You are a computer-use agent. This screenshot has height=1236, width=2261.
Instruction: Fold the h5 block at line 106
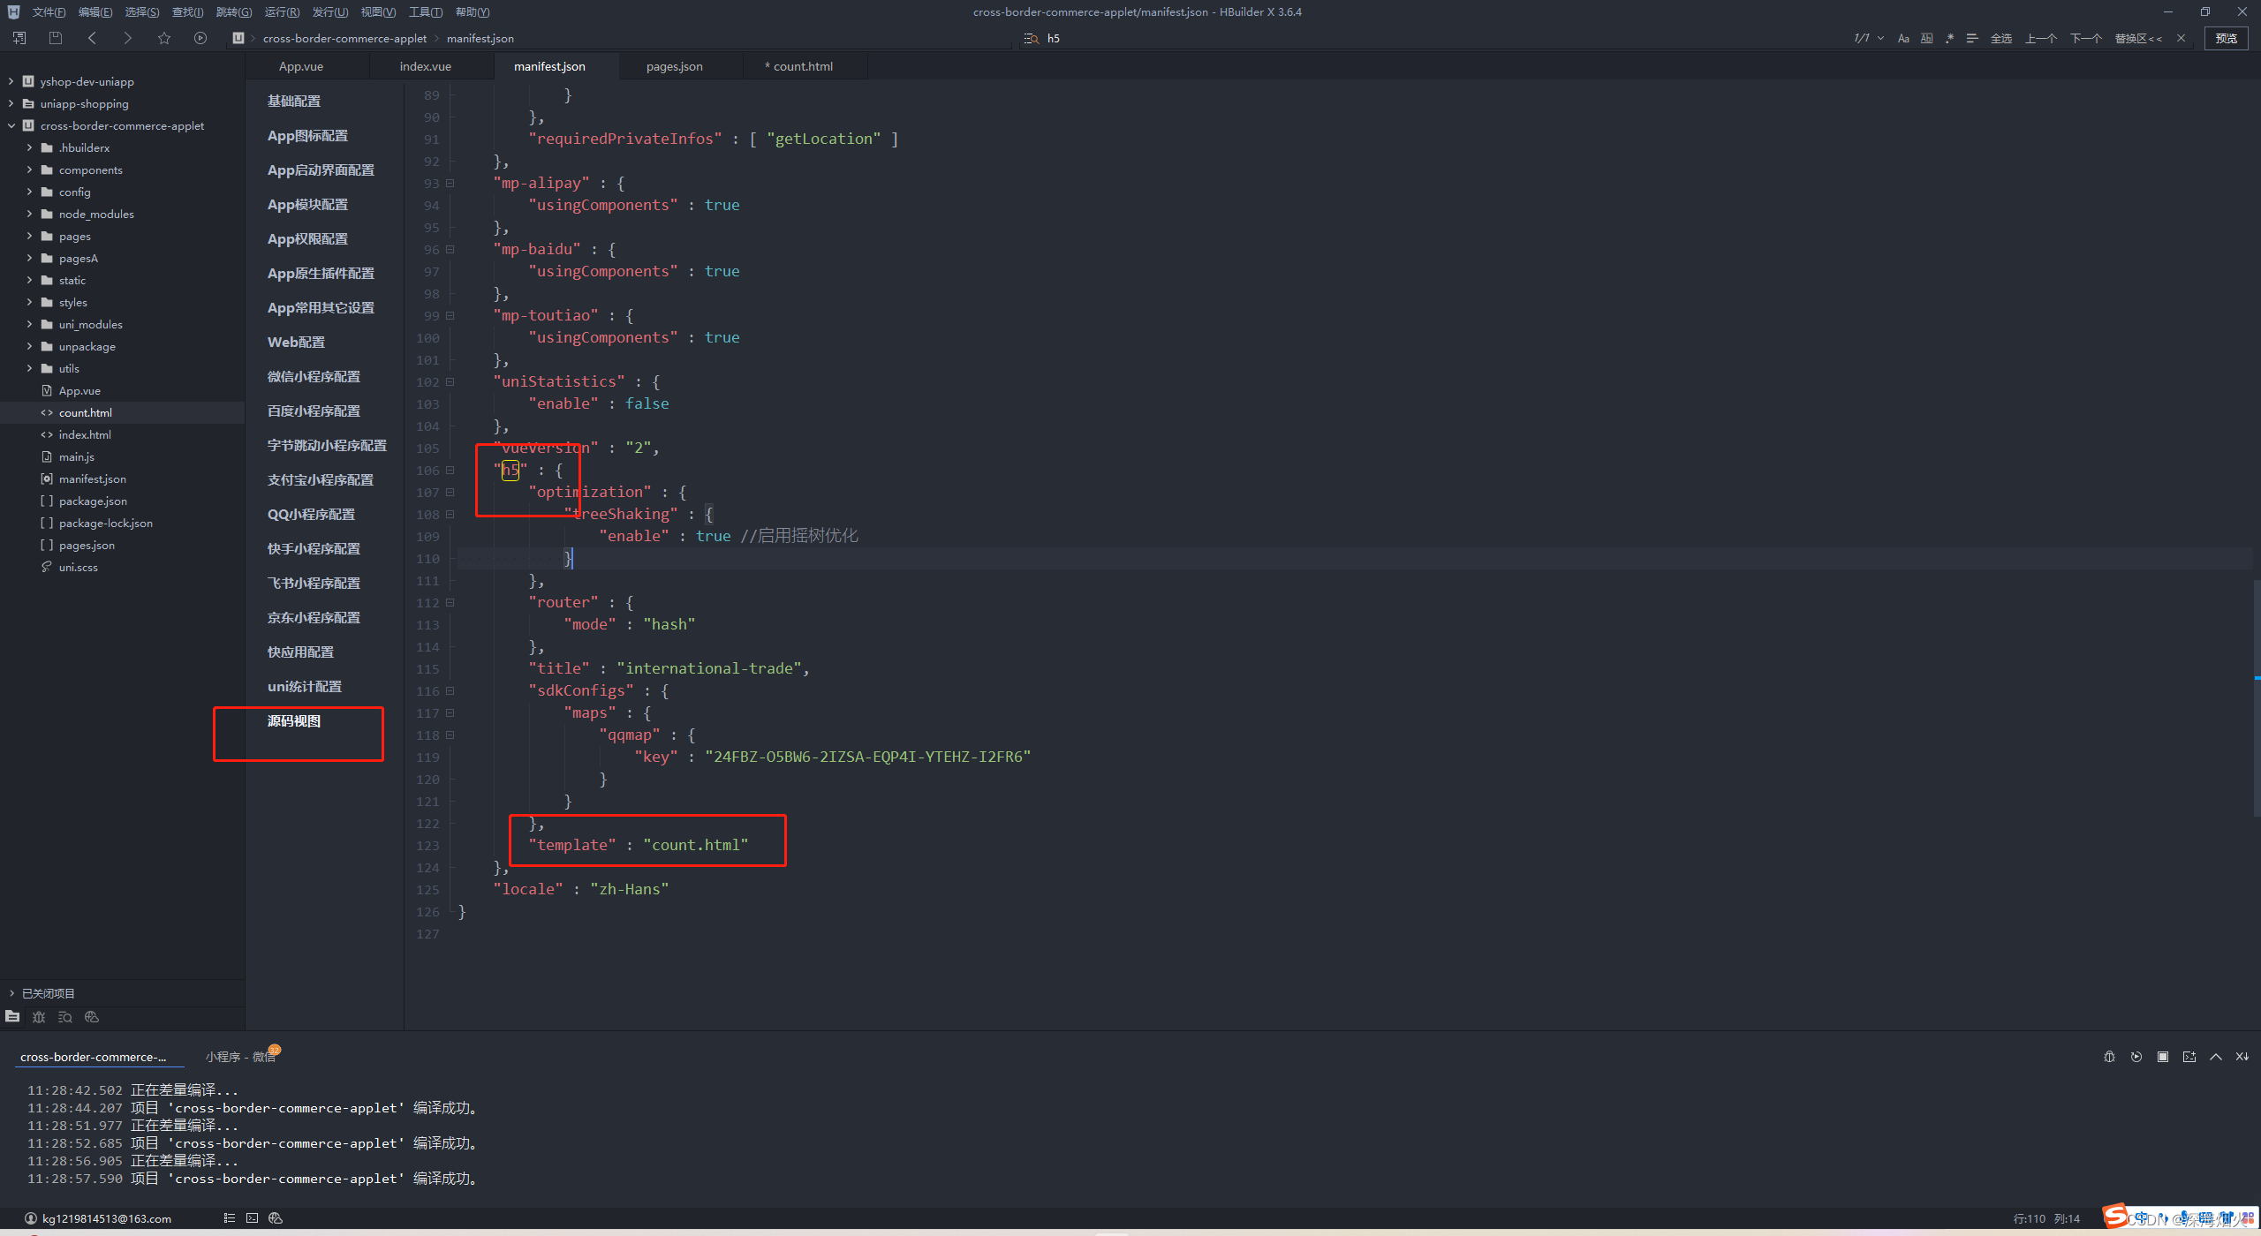coord(450,471)
